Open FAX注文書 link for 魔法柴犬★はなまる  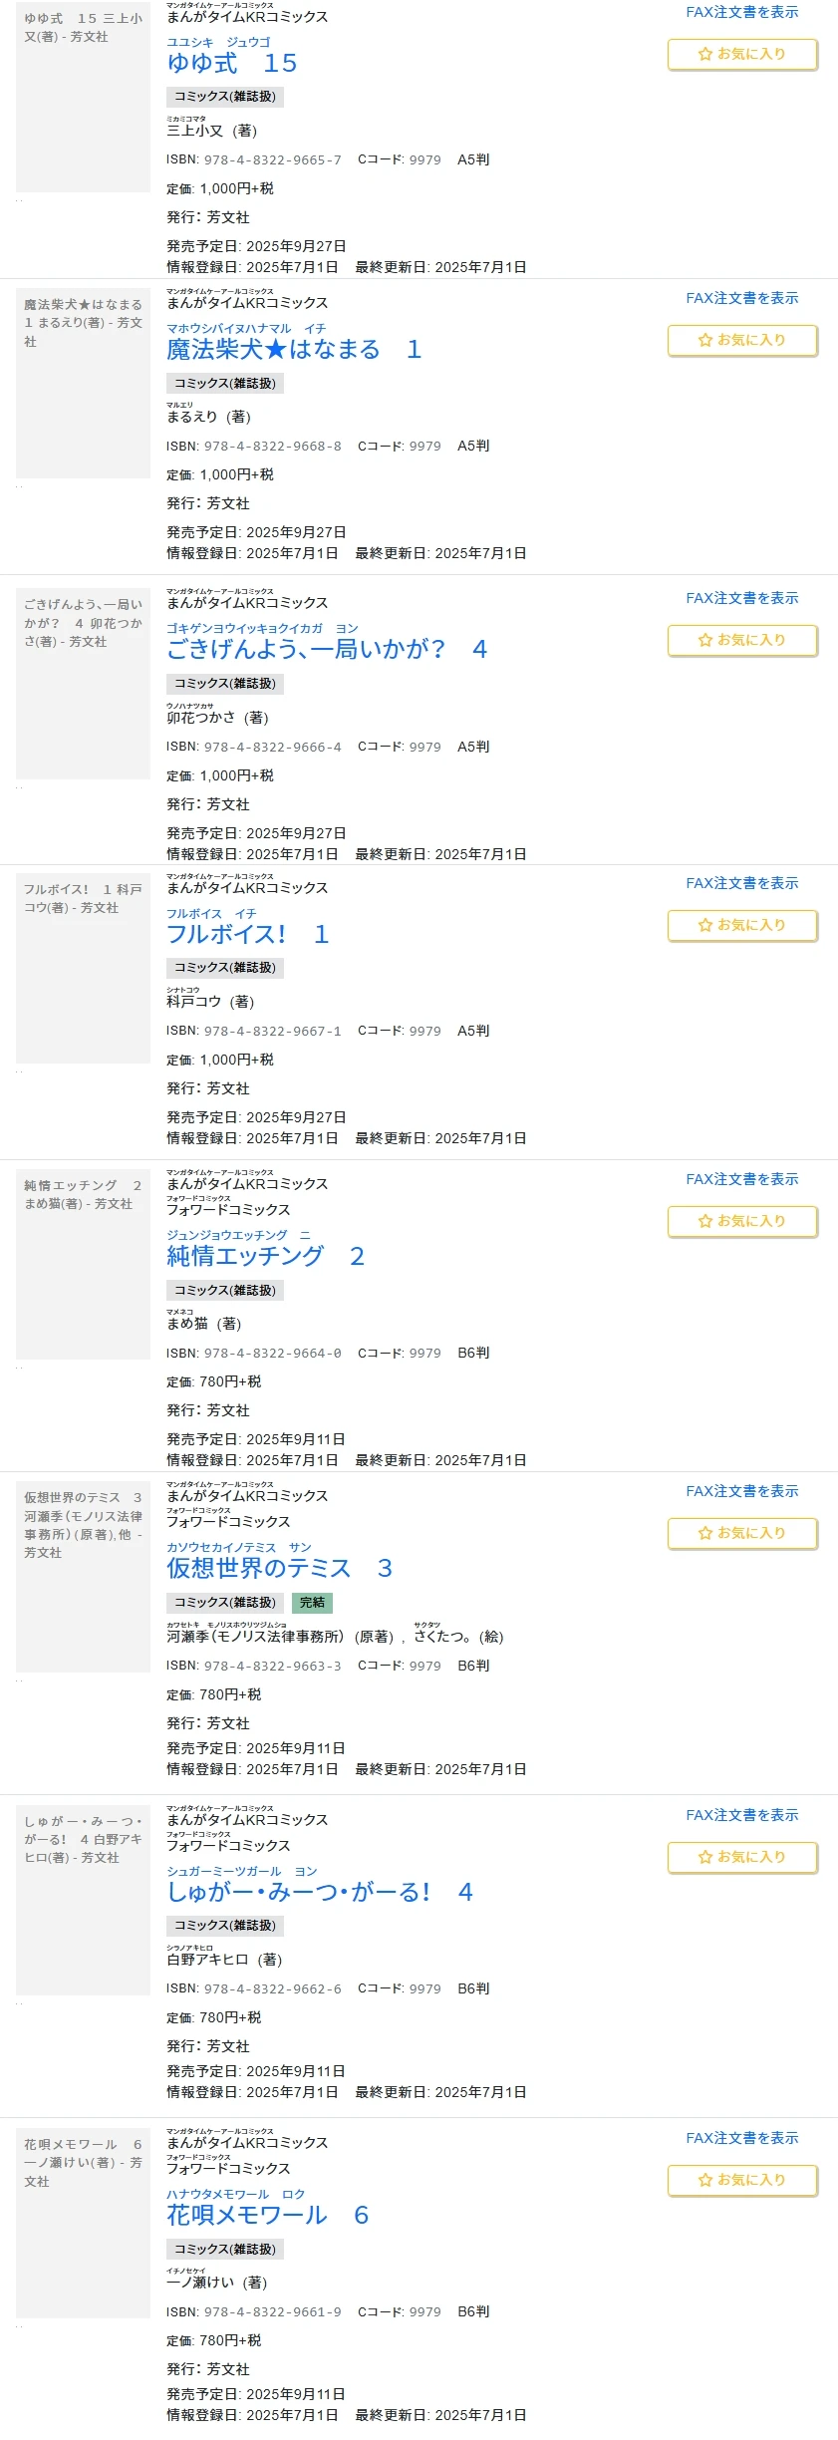(742, 298)
